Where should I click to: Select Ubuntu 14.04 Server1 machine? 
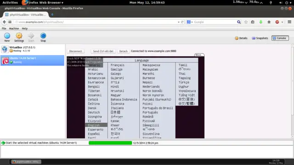pos(32,60)
